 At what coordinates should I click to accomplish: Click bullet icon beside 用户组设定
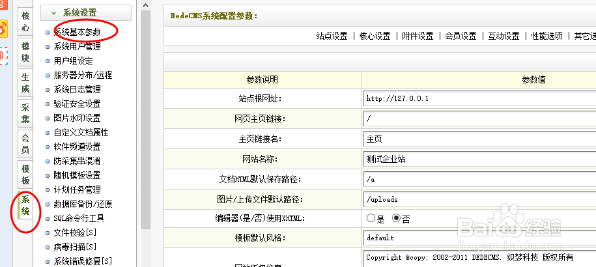(x=48, y=61)
